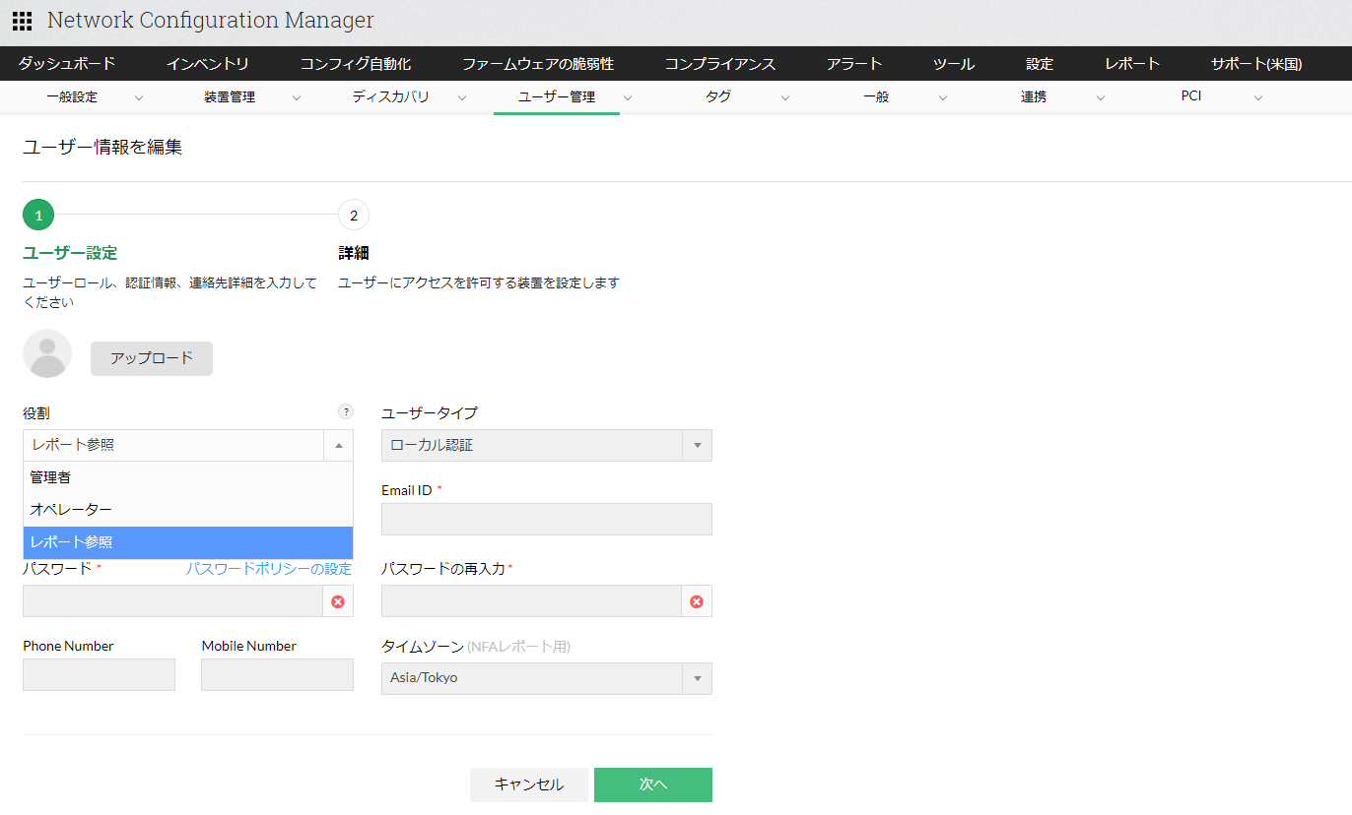Screen dimensions: 1352x815
Task: Switch to the 装置管理 tab
Action: (x=230, y=97)
